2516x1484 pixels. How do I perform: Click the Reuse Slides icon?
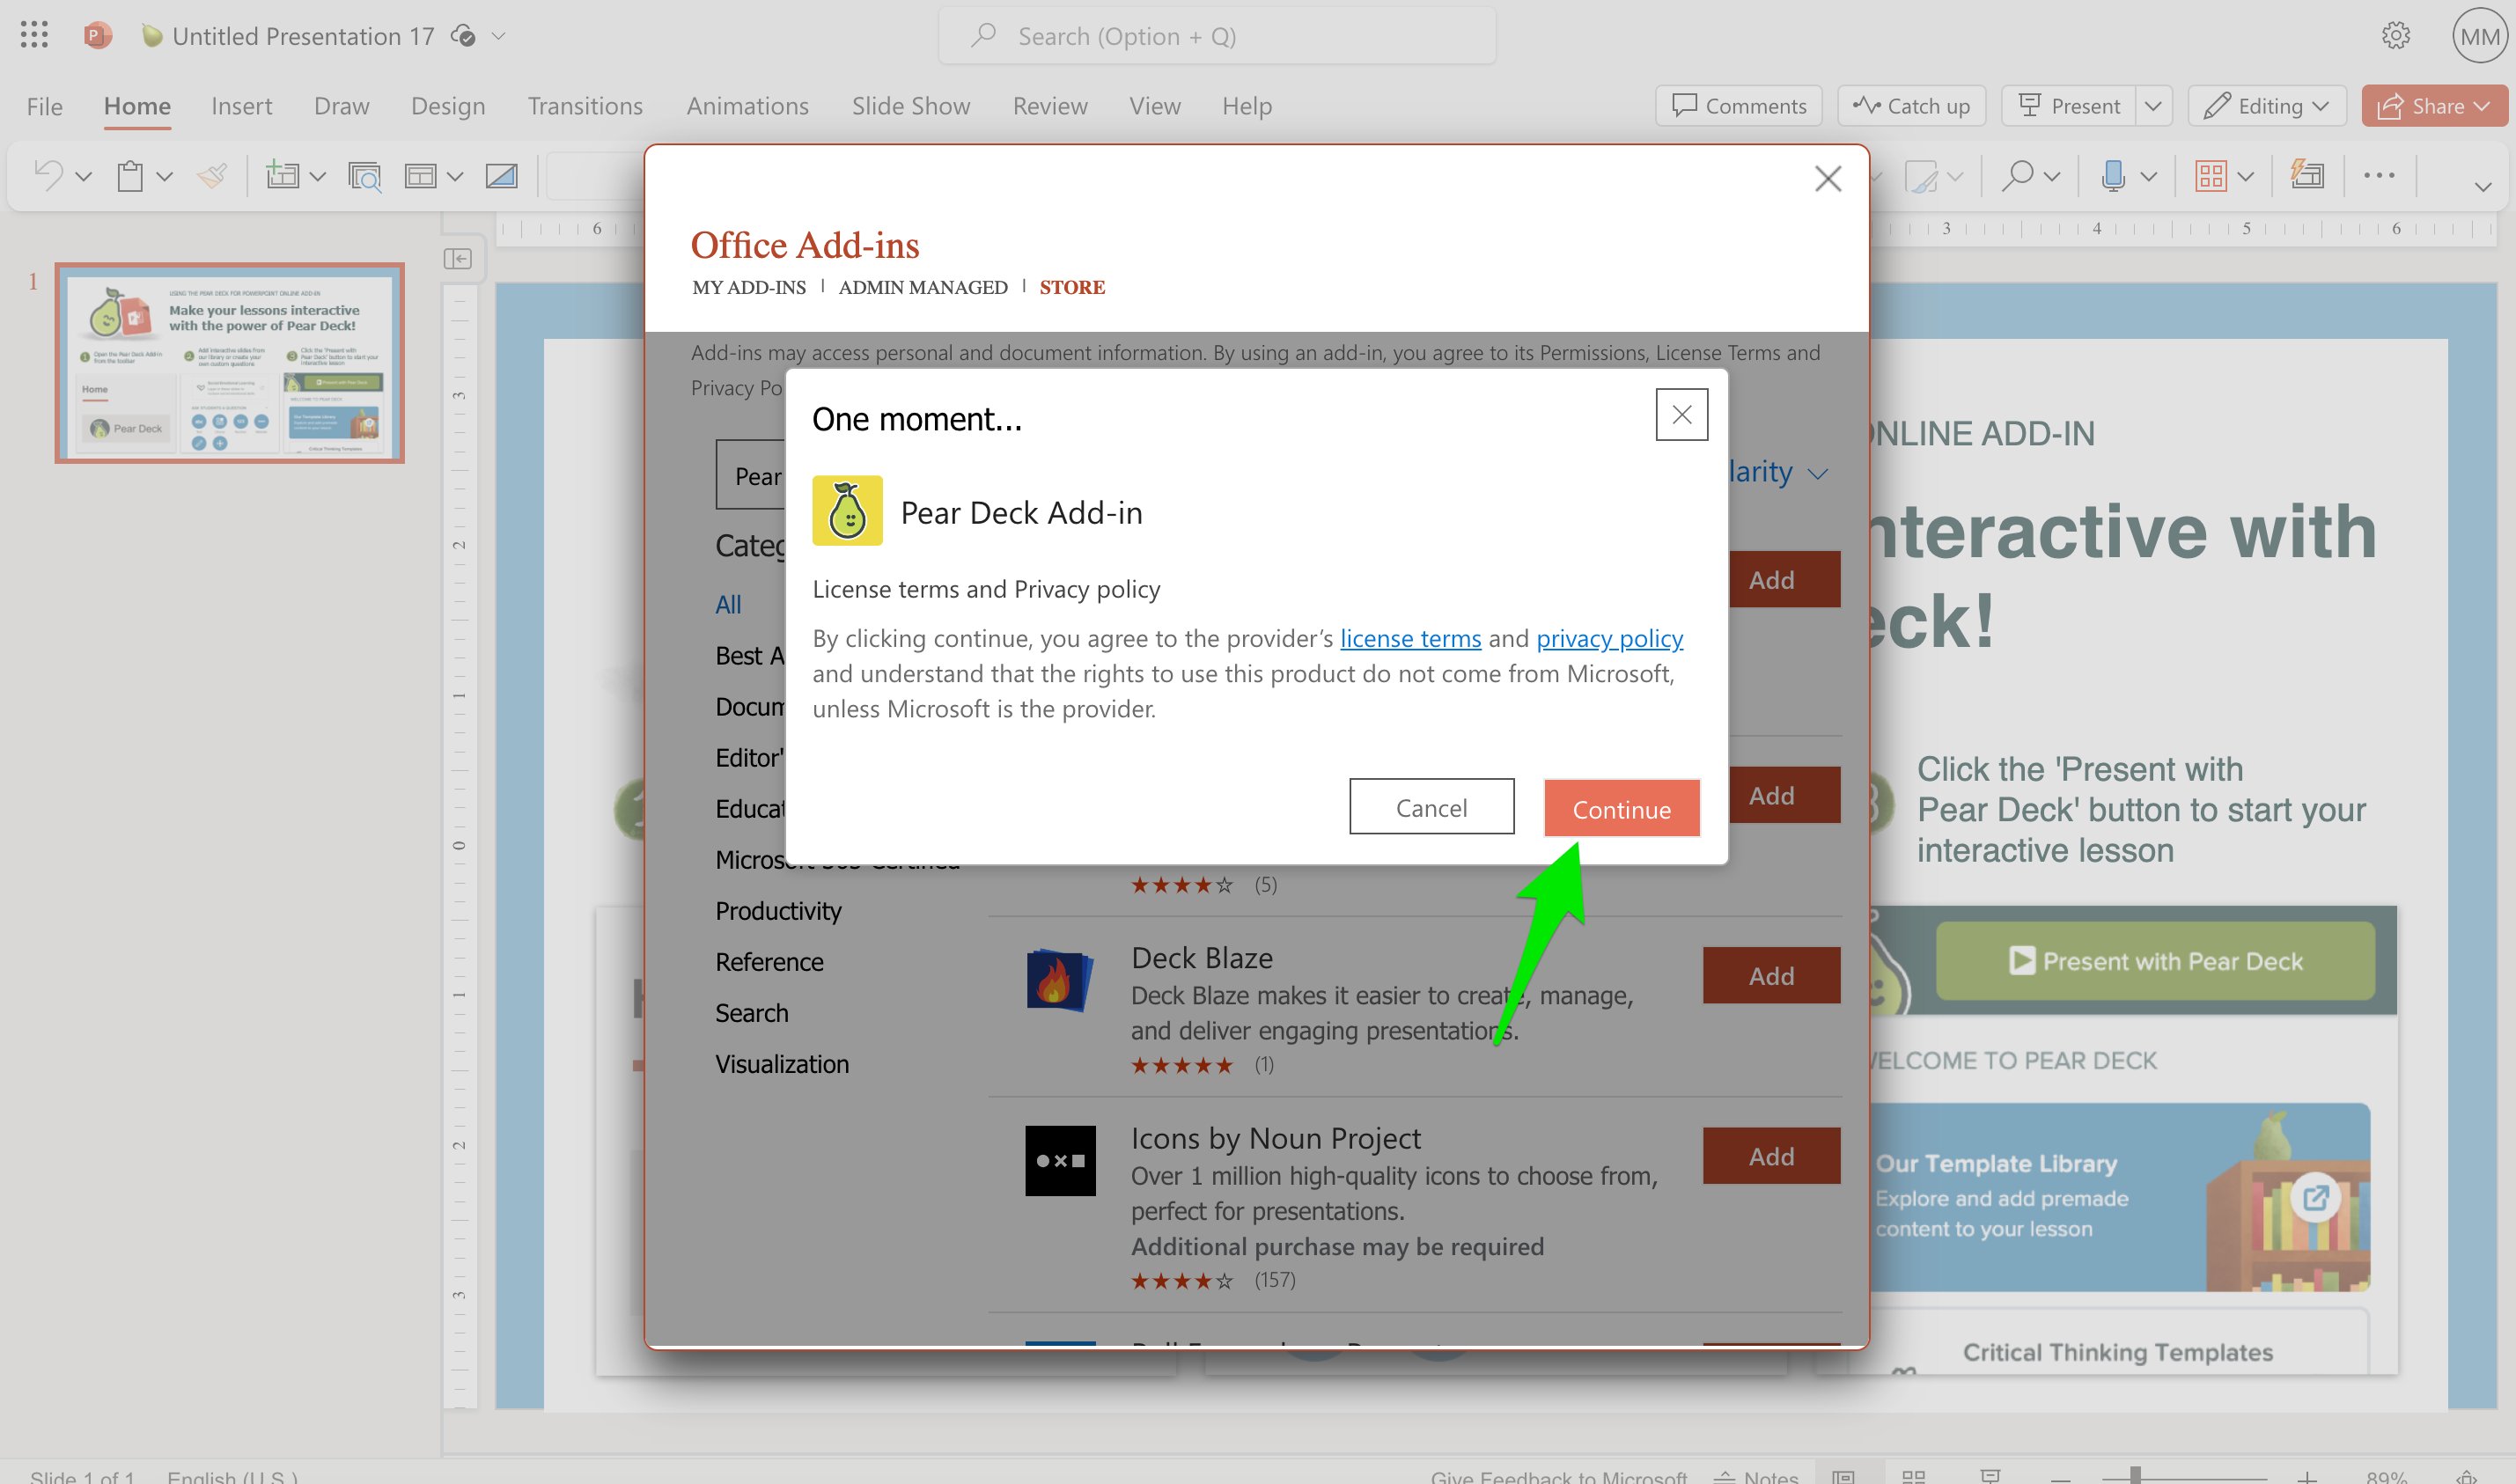click(x=364, y=176)
